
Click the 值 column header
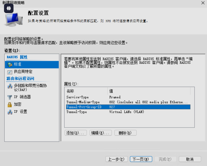[149, 91]
